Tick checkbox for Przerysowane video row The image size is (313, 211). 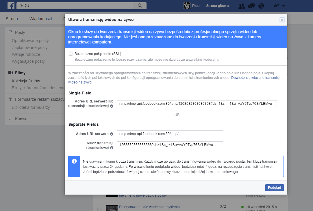(x=99, y=209)
